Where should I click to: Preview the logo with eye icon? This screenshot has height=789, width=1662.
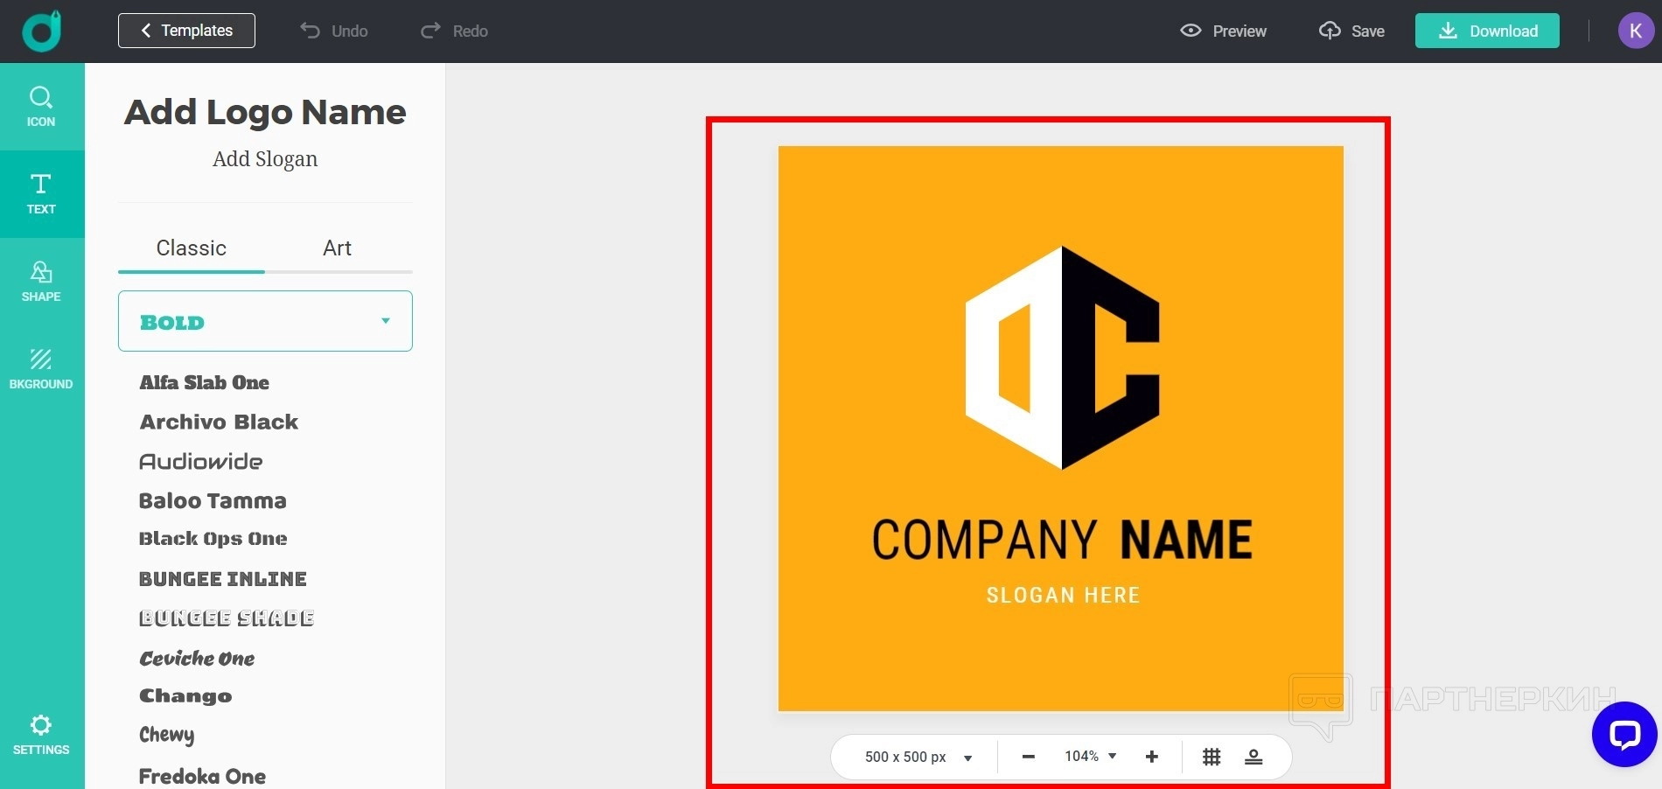(x=1223, y=31)
